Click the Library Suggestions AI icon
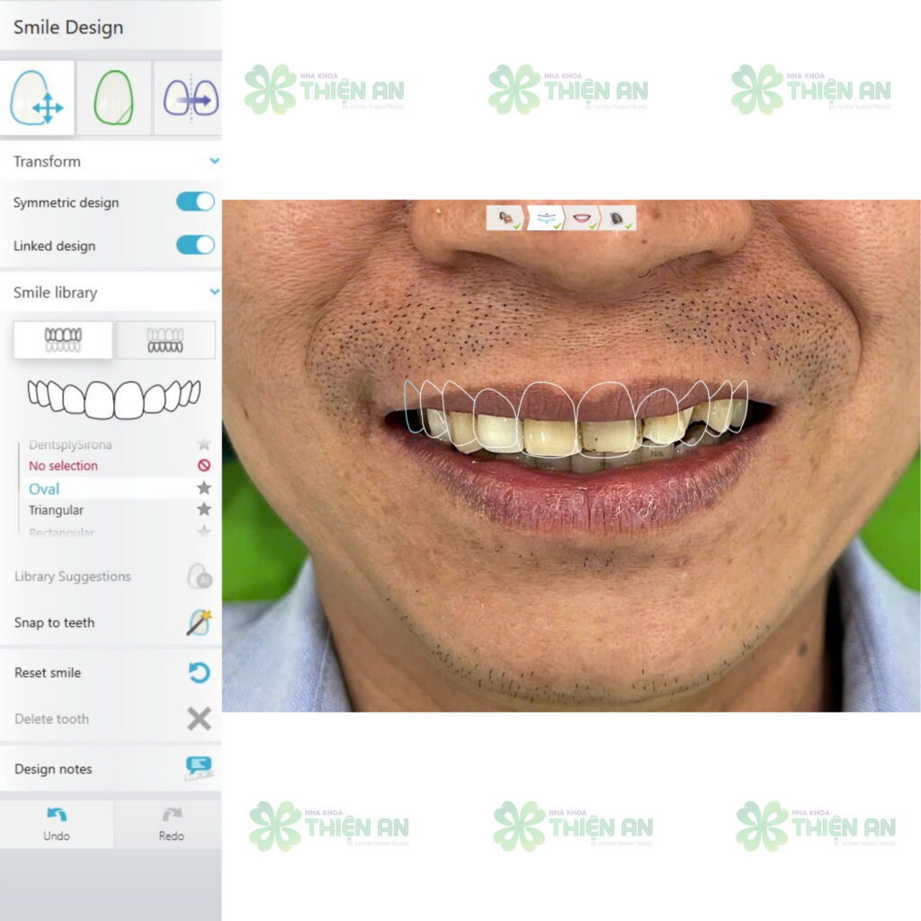The width and height of the screenshot is (921, 921). [x=199, y=577]
